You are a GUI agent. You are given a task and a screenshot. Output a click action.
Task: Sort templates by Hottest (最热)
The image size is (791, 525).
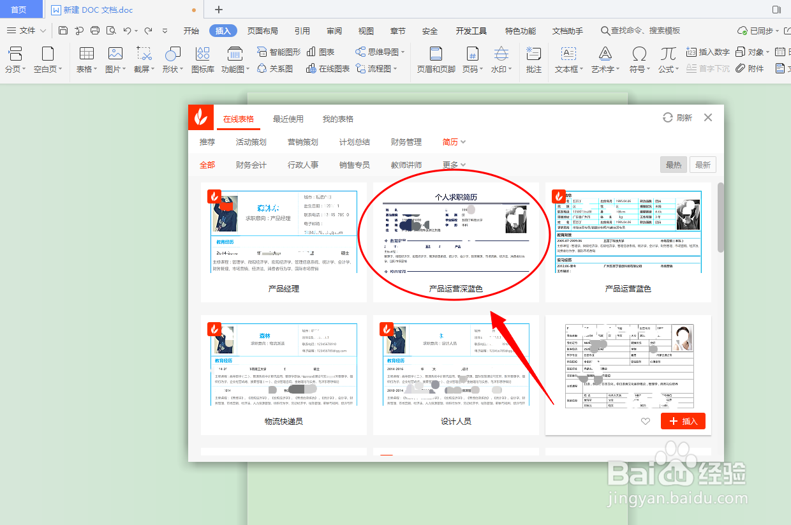click(x=674, y=165)
